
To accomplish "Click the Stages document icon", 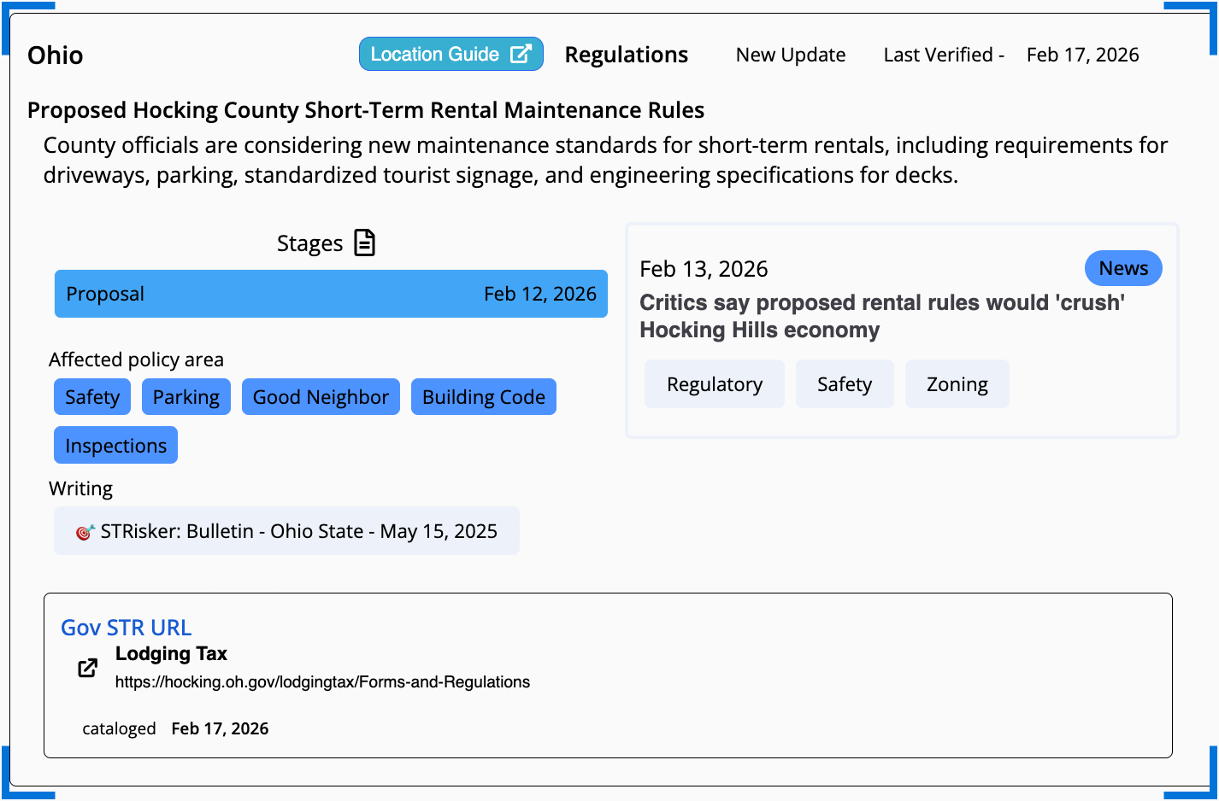I will click(x=365, y=243).
